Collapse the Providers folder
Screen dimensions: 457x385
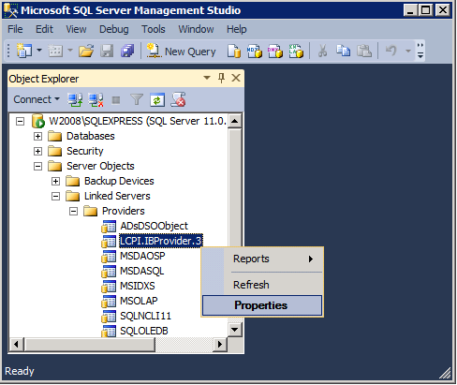pyautogui.click(x=73, y=211)
